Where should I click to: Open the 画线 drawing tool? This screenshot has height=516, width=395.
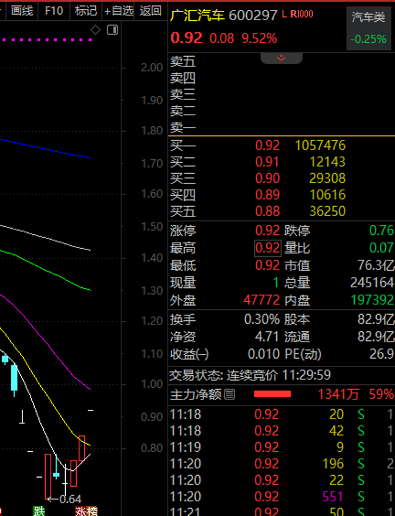22,11
